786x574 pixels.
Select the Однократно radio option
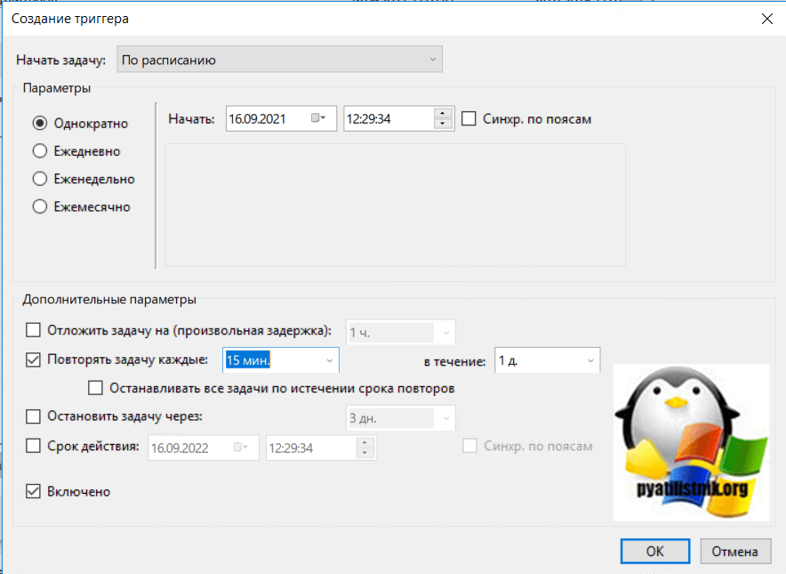(40, 124)
